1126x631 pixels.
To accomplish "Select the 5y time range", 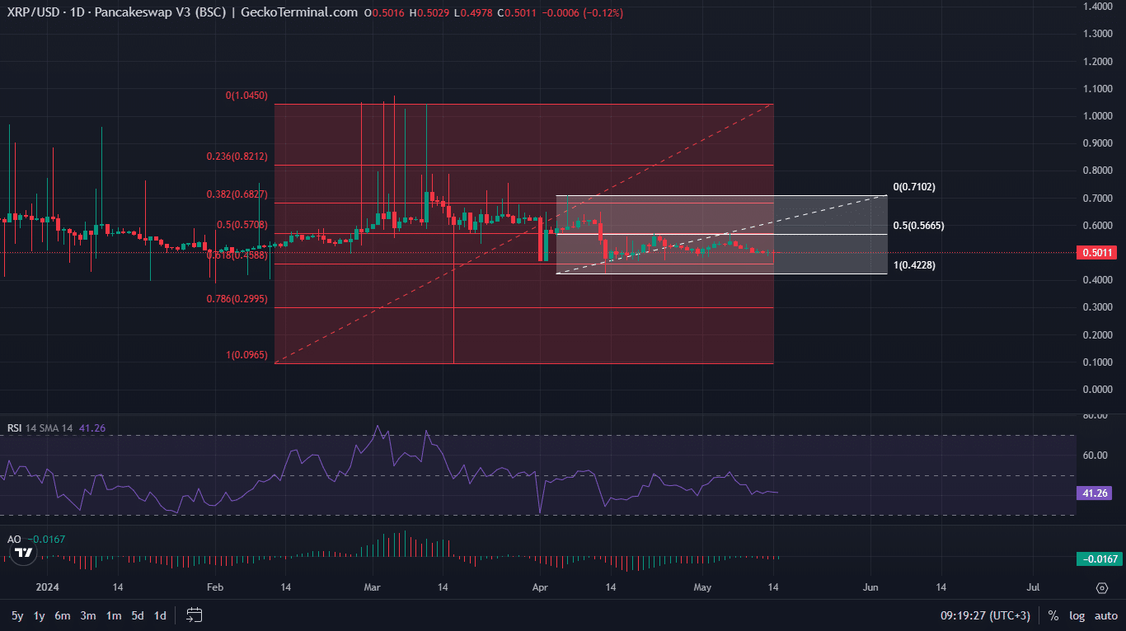I will click(x=17, y=615).
